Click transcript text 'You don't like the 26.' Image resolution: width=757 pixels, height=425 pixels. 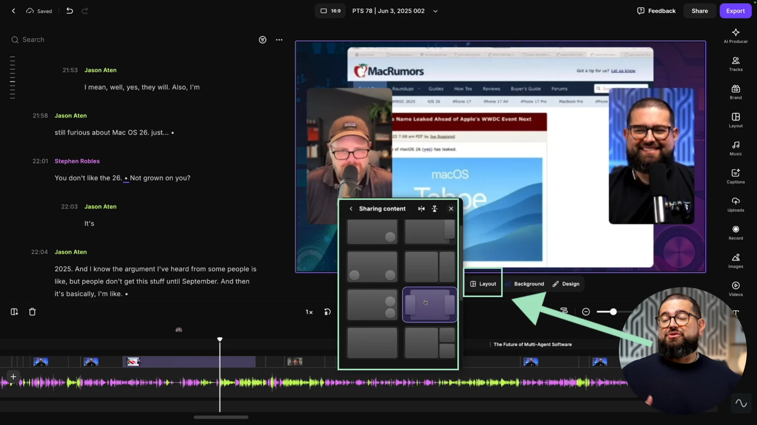pos(88,178)
